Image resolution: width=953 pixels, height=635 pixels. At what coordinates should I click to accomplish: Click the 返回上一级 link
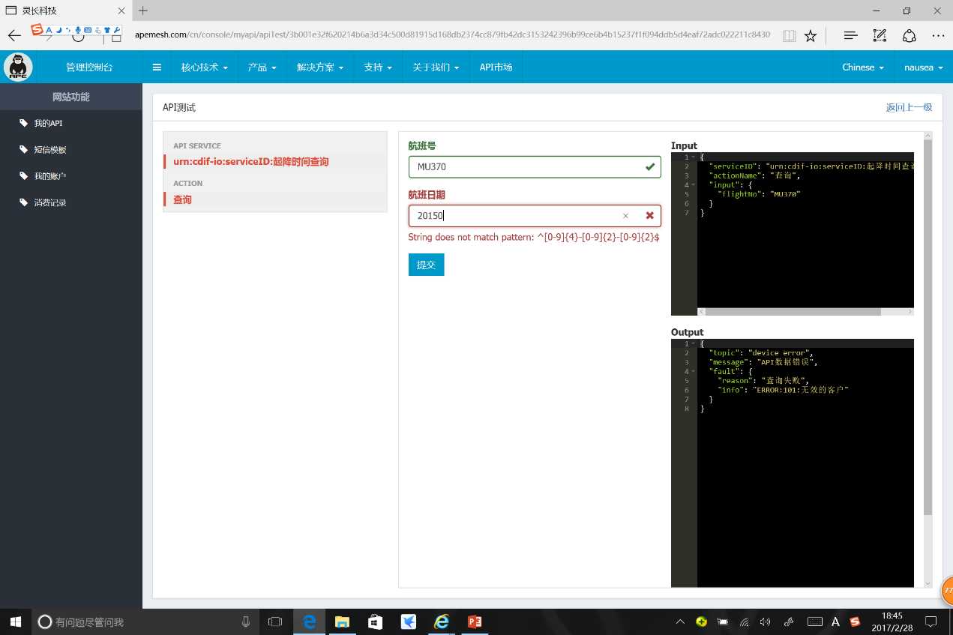909,107
